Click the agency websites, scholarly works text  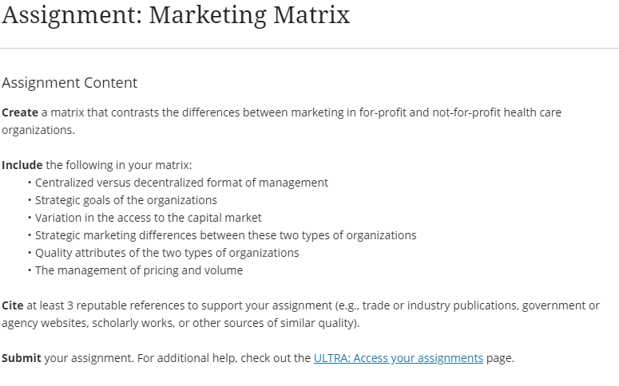point(88,323)
